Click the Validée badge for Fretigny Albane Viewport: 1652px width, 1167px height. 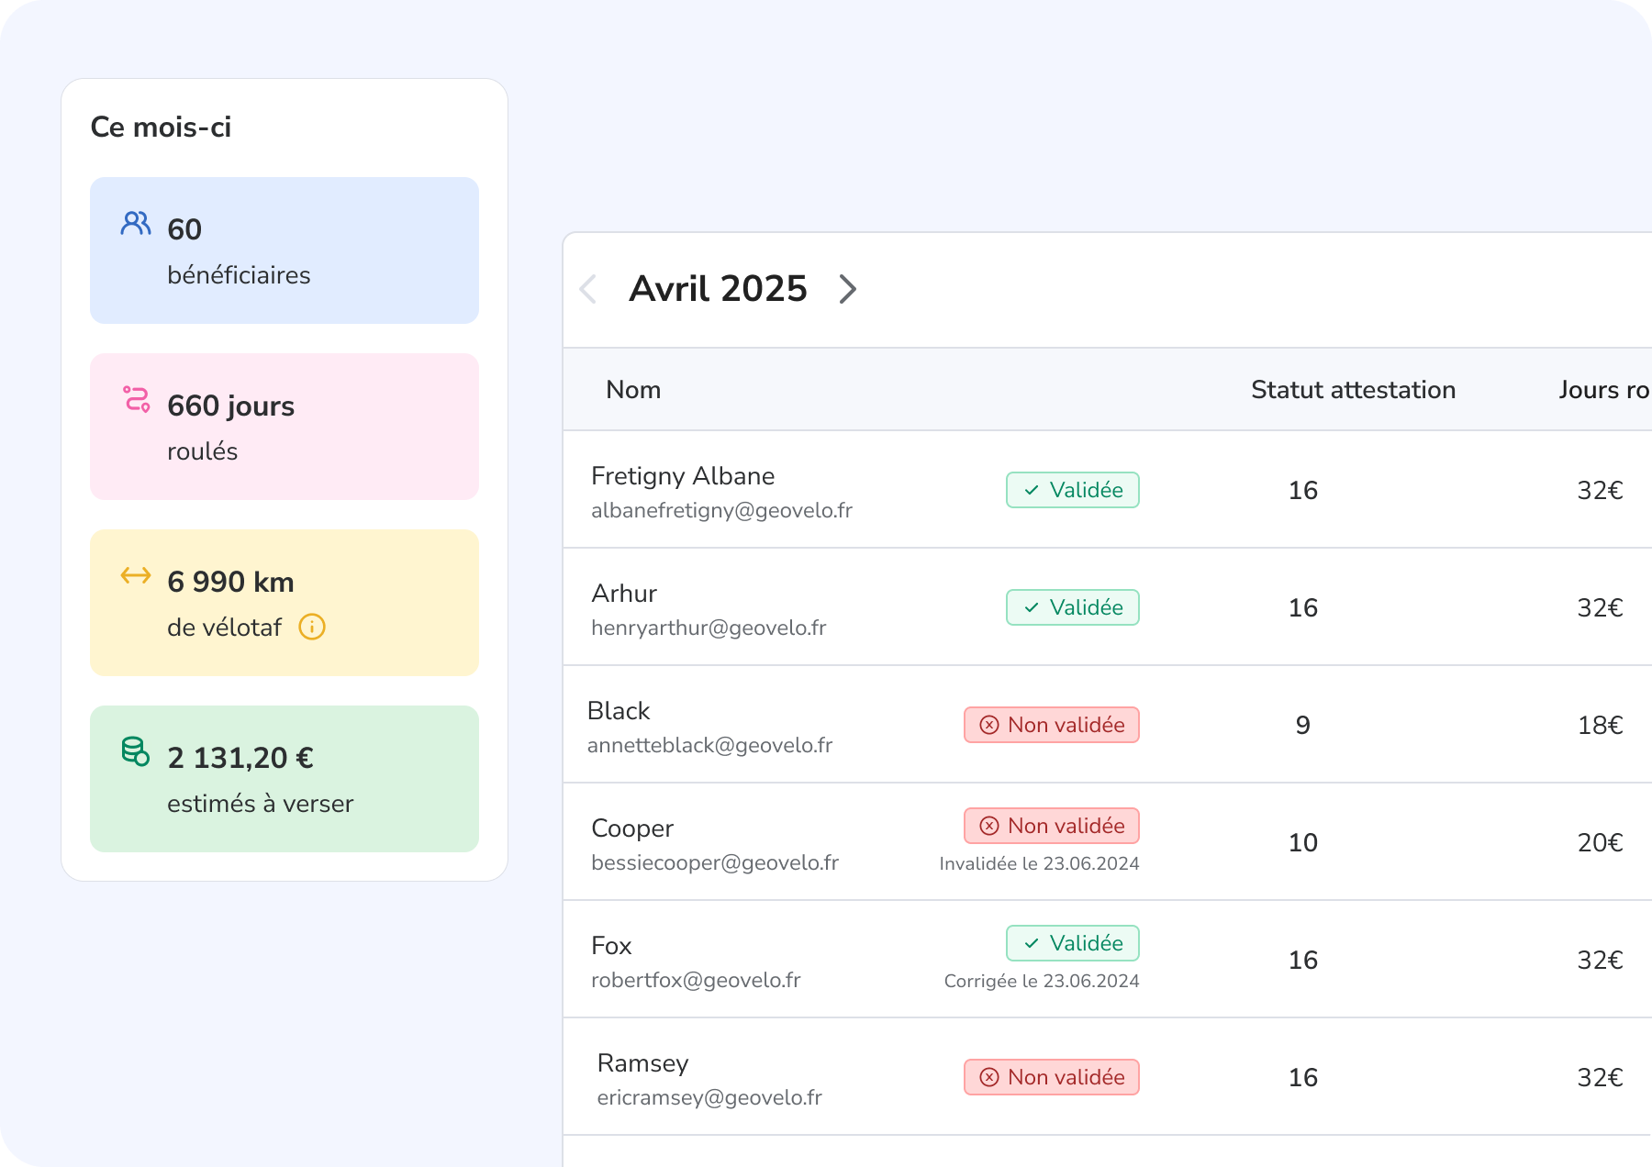click(1073, 490)
